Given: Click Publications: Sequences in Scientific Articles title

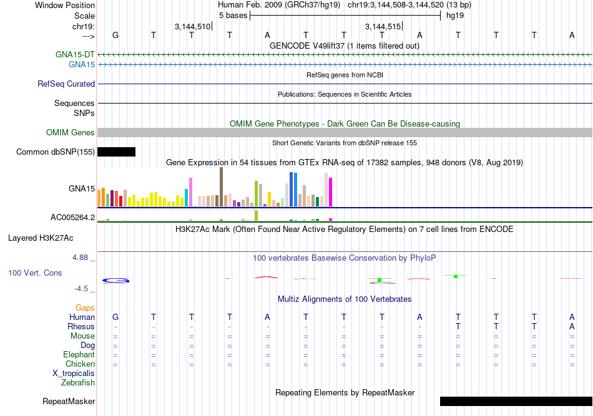Looking at the screenshot, I should point(345,94).
